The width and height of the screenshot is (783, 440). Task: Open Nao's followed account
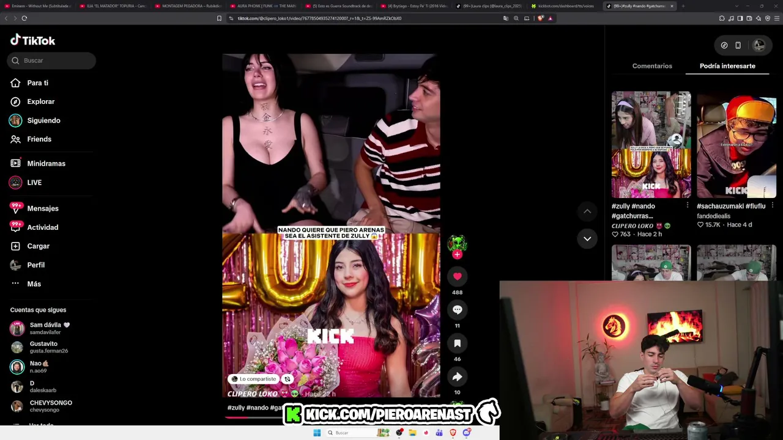[29, 367]
